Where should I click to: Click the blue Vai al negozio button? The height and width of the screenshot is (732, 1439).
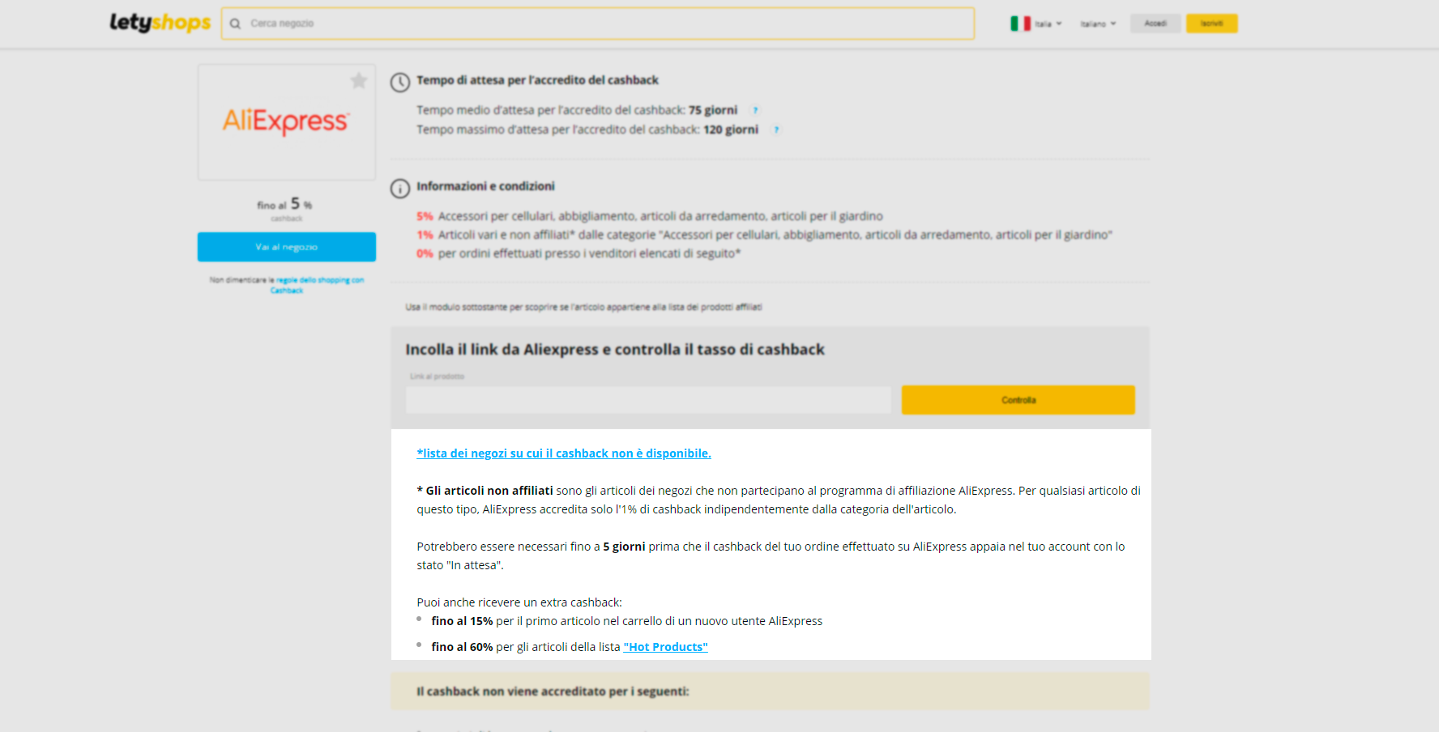(x=286, y=247)
